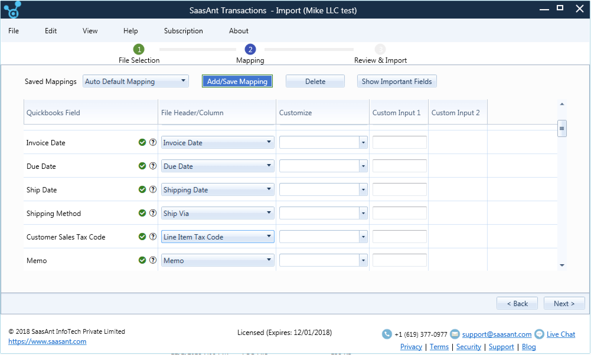
Task: Click the question mark icon beside Memo
Action: 153,260
